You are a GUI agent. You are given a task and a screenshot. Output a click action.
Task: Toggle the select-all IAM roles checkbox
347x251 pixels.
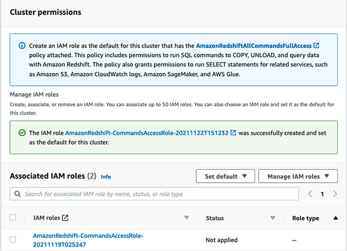[x=13, y=218]
